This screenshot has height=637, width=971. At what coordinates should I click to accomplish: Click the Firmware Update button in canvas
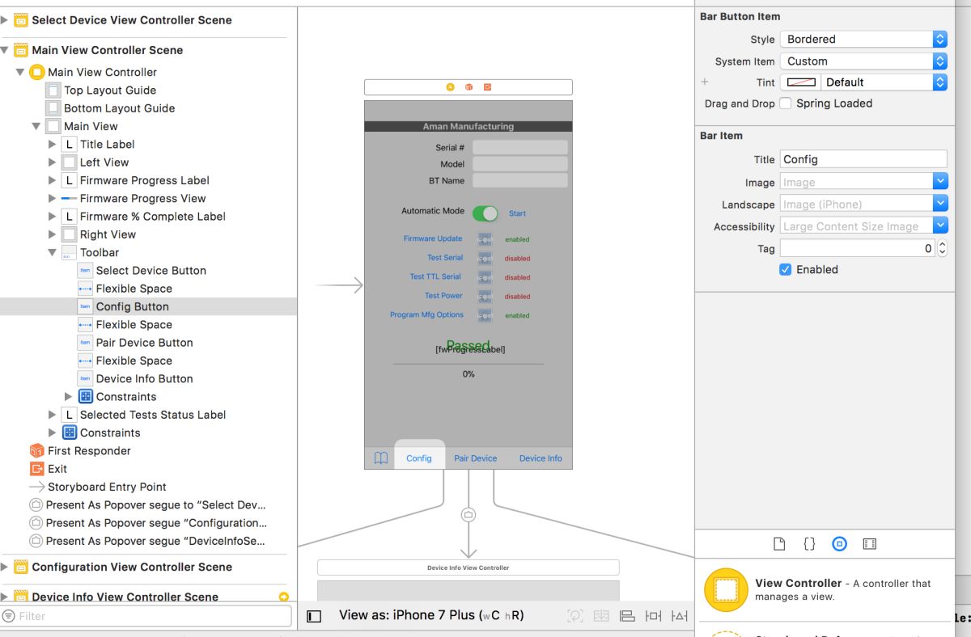click(433, 238)
